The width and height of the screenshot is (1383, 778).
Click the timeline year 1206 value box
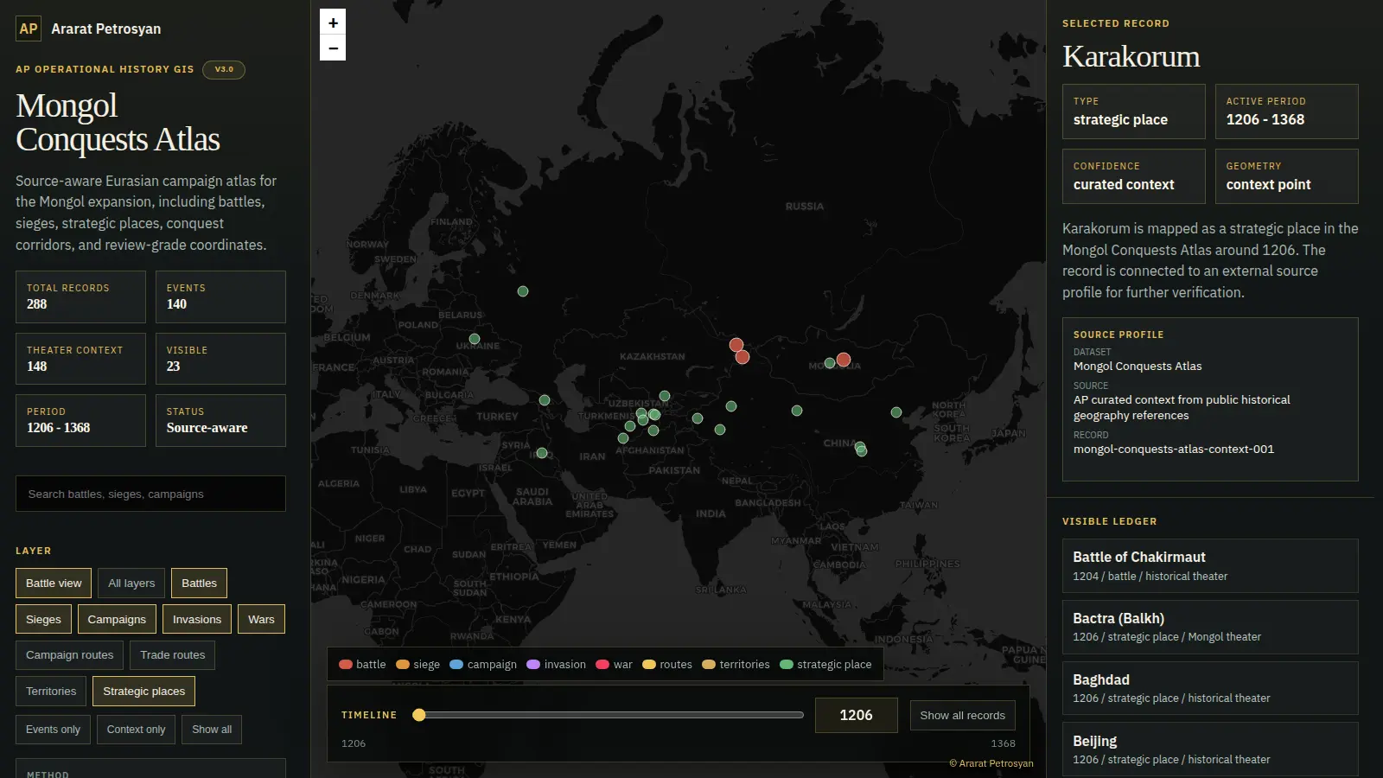(857, 716)
